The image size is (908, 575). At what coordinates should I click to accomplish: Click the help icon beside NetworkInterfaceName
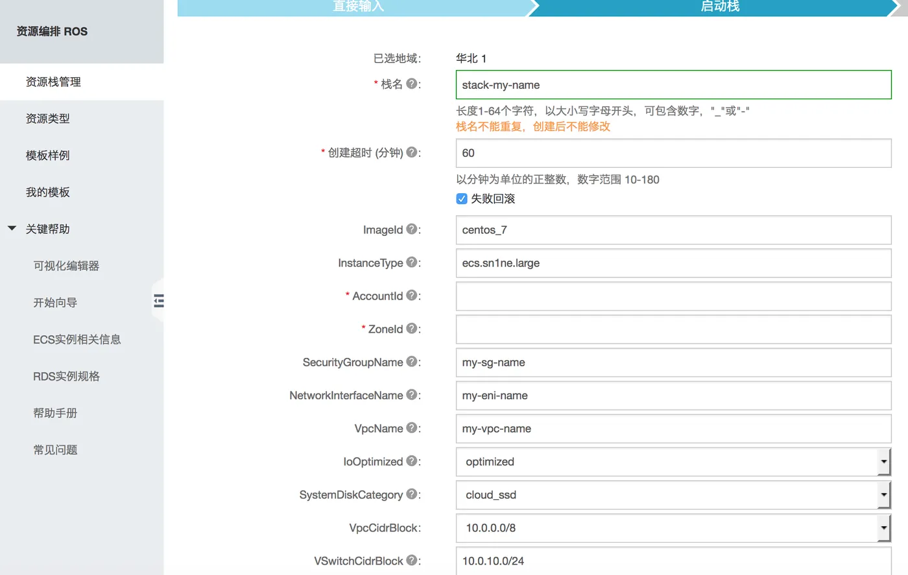click(x=411, y=395)
